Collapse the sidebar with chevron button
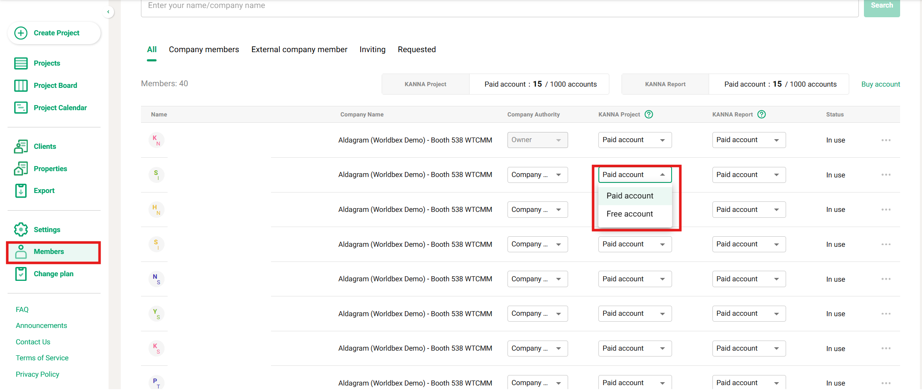 108,12
